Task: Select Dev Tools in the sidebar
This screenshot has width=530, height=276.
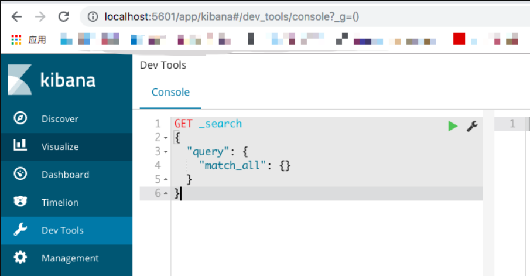Action: [67, 230]
